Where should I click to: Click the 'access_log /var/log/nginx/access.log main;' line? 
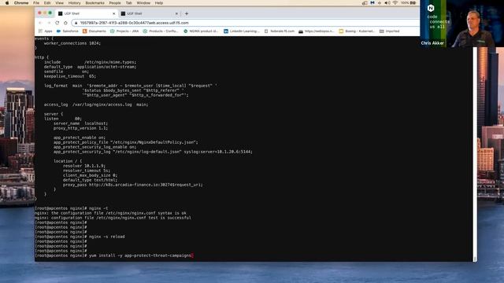(x=96, y=105)
